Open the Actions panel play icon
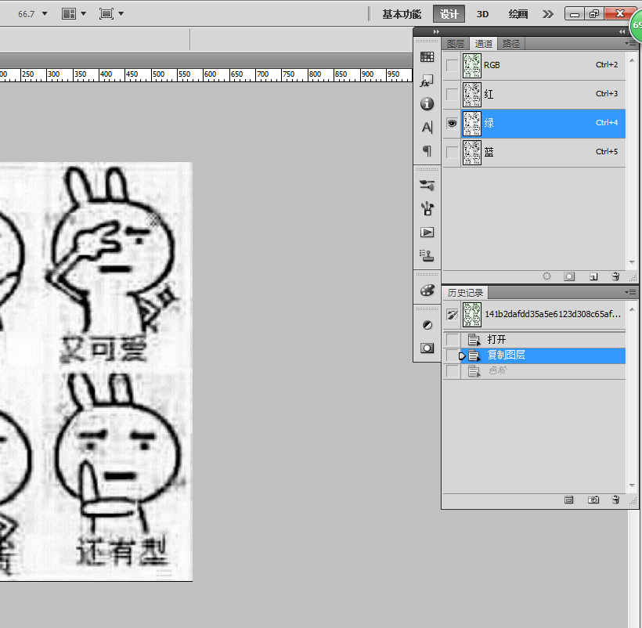The height and width of the screenshot is (628, 642). click(427, 233)
